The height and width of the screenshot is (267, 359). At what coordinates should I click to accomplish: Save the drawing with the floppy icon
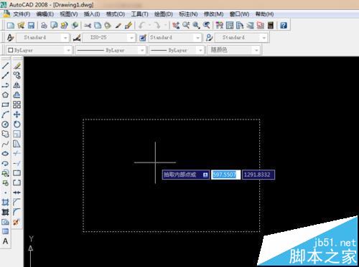coord(32,25)
